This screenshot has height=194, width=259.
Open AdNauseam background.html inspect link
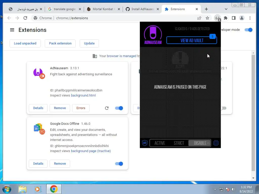pyautogui.click(x=83, y=95)
